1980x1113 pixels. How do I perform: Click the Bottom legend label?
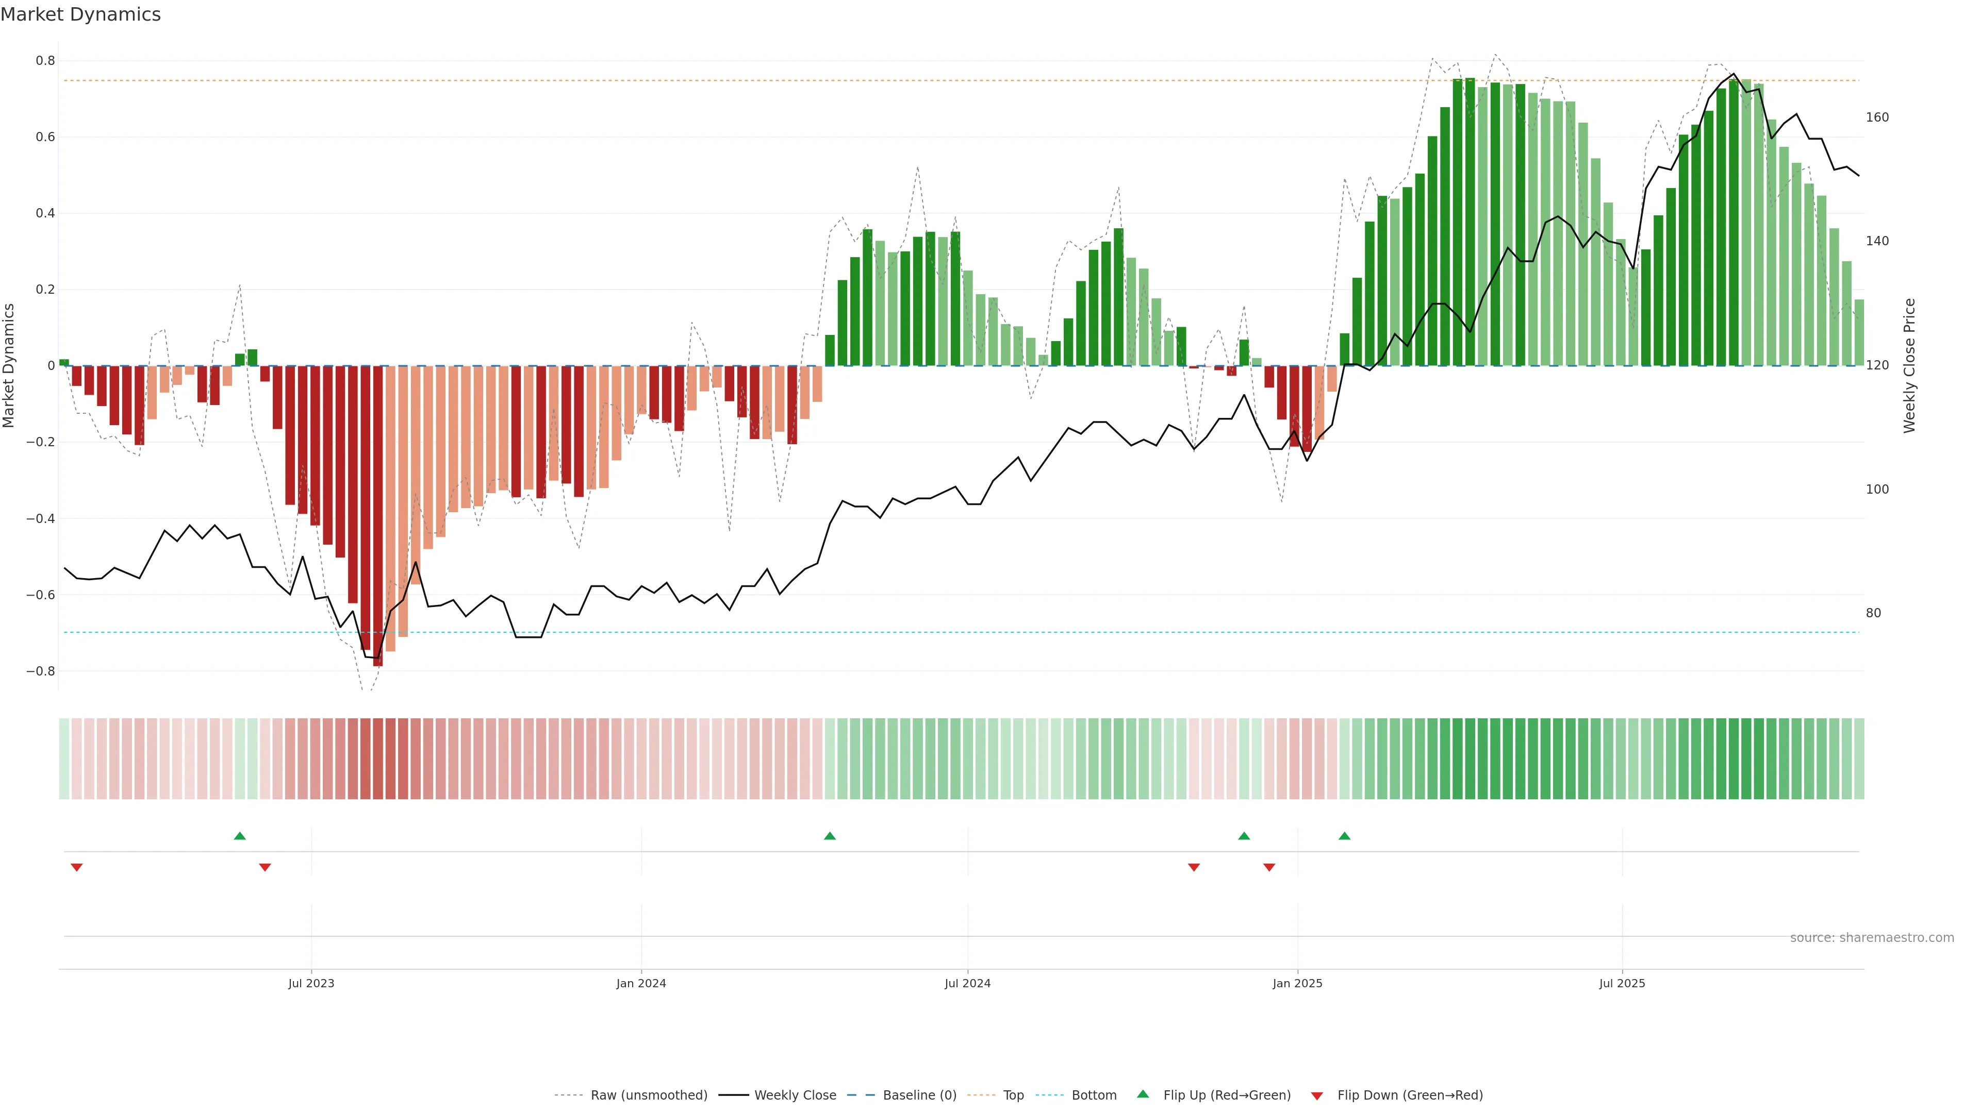[x=1094, y=1095]
